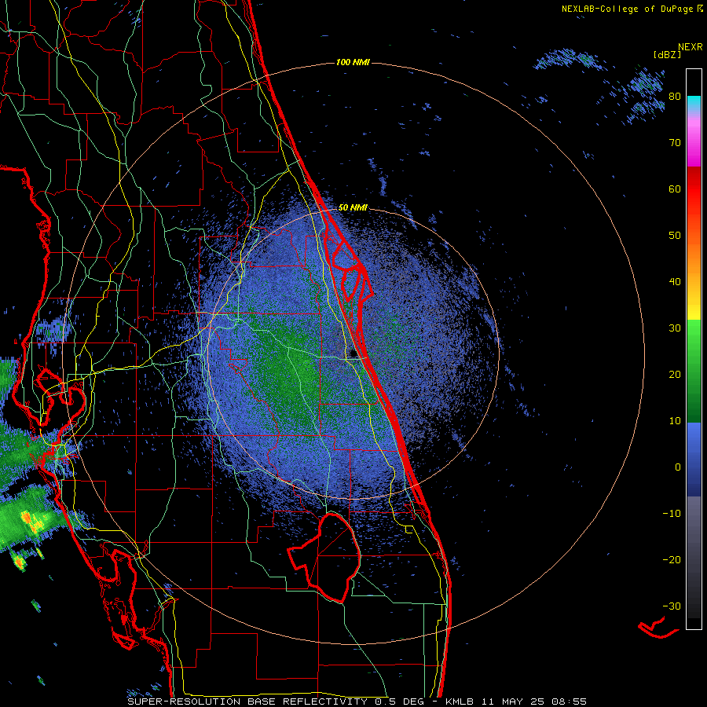Select the 20 value on the dBZ scale
The image size is (707, 707).
[675, 374]
